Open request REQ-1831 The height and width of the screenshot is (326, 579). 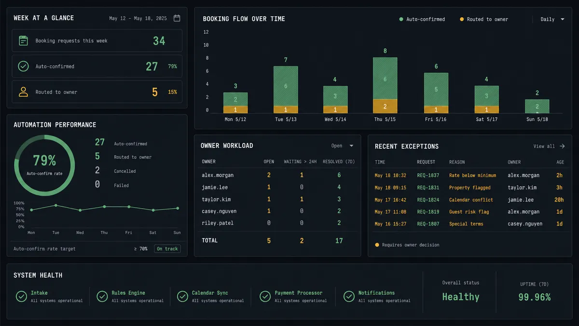coord(428,187)
